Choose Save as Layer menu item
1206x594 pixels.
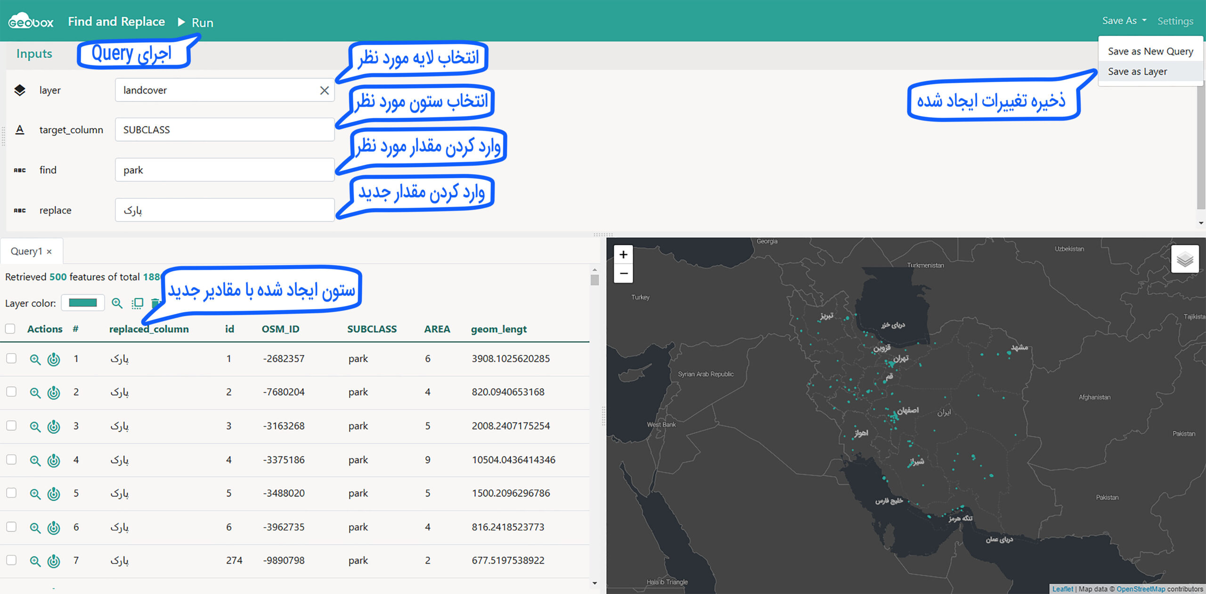pos(1137,72)
